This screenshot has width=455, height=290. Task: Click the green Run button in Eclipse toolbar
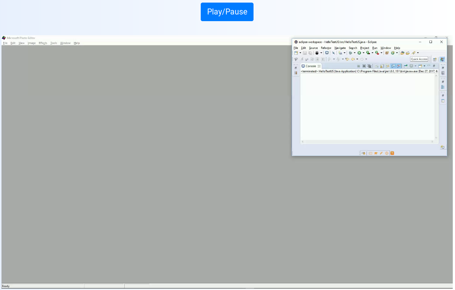[x=359, y=53]
